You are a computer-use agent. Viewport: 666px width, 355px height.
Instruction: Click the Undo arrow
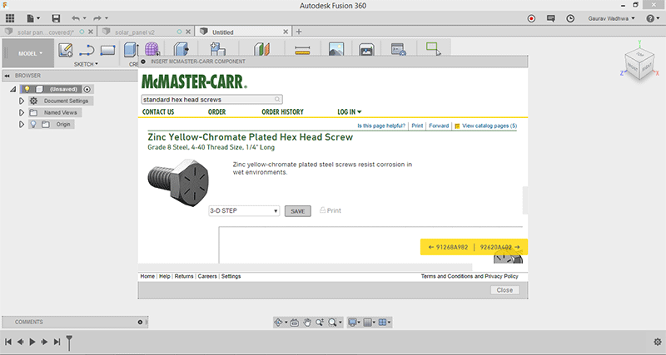76,18
